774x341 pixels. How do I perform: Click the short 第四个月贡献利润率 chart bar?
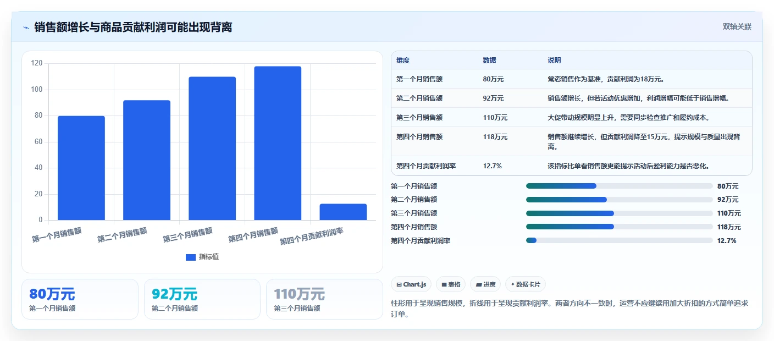[343, 212]
